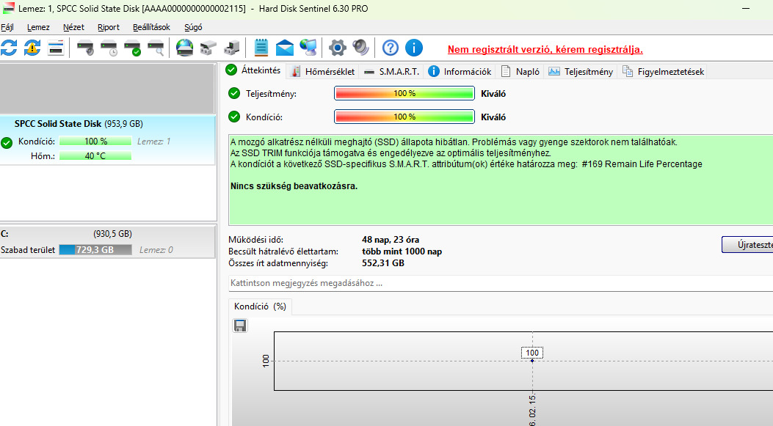Click the 'Összes írt adatmennyiség:' label
773x426 pixels.
(278, 263)
